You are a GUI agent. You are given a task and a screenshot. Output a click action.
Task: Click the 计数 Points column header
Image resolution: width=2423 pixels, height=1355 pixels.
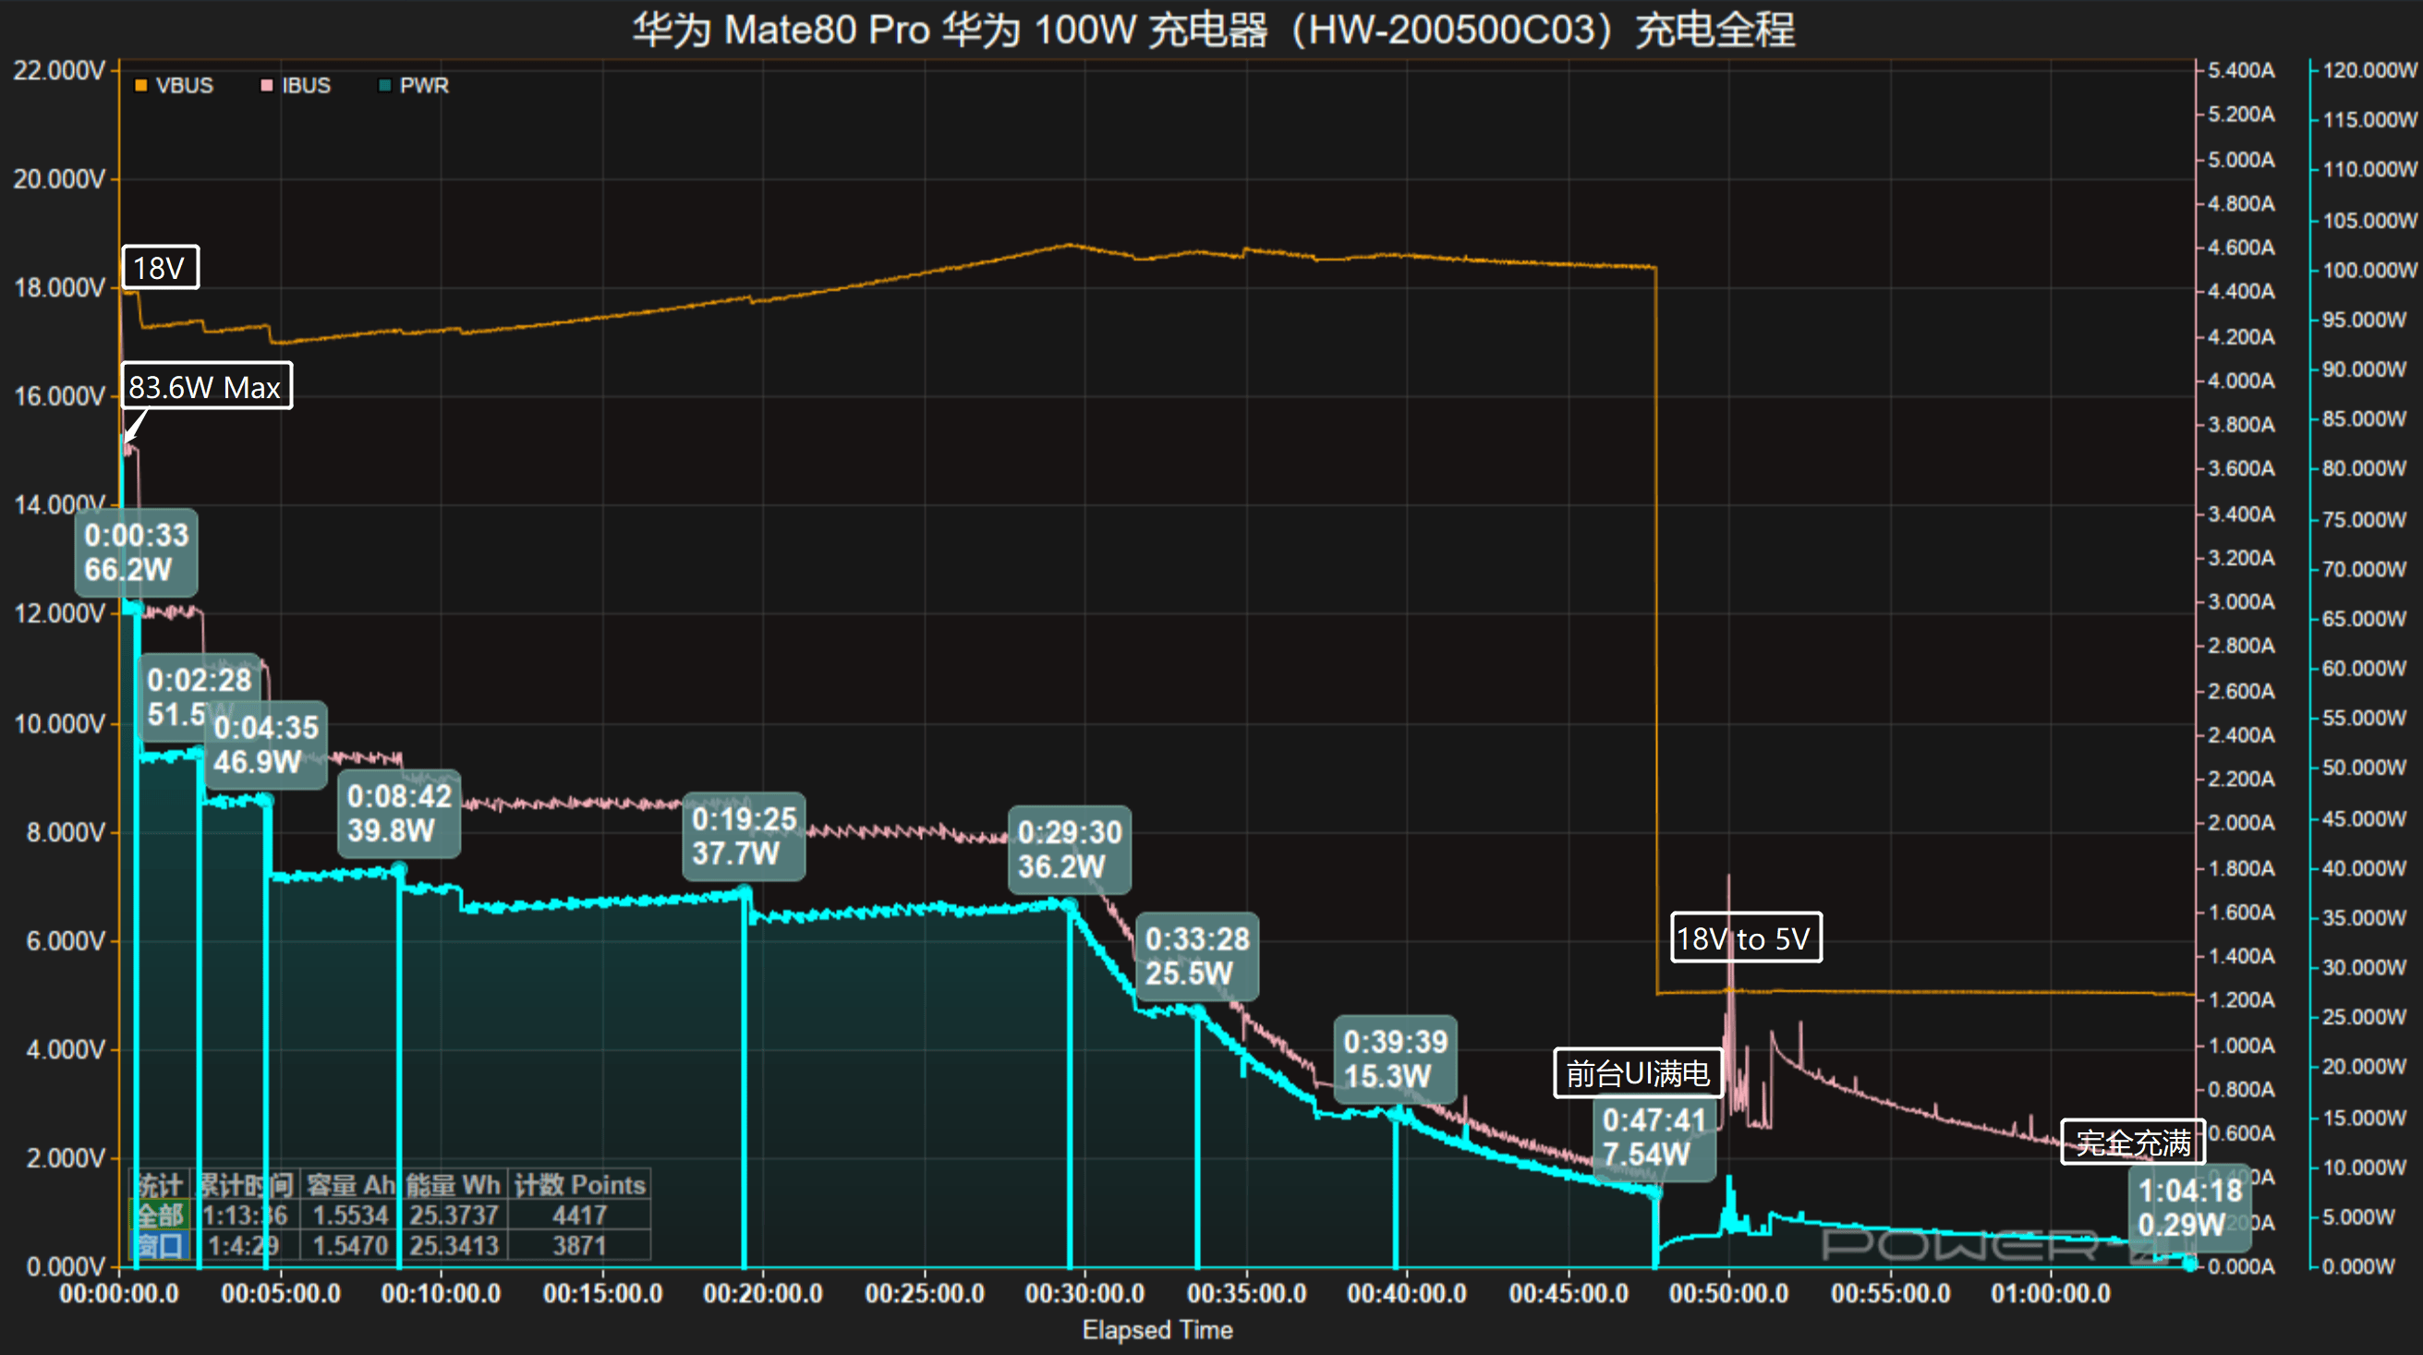(x=579, y=1185)
